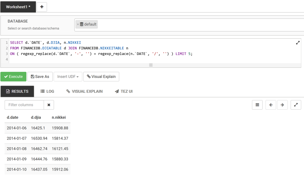Screen dimensions: 304x185
Task: Execute the query
Action: click(13, 76)
